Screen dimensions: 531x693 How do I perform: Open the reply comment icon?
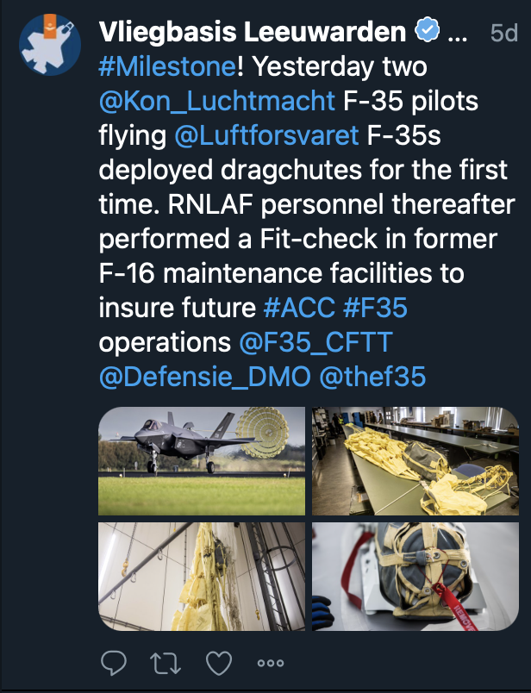coord(114,663)
